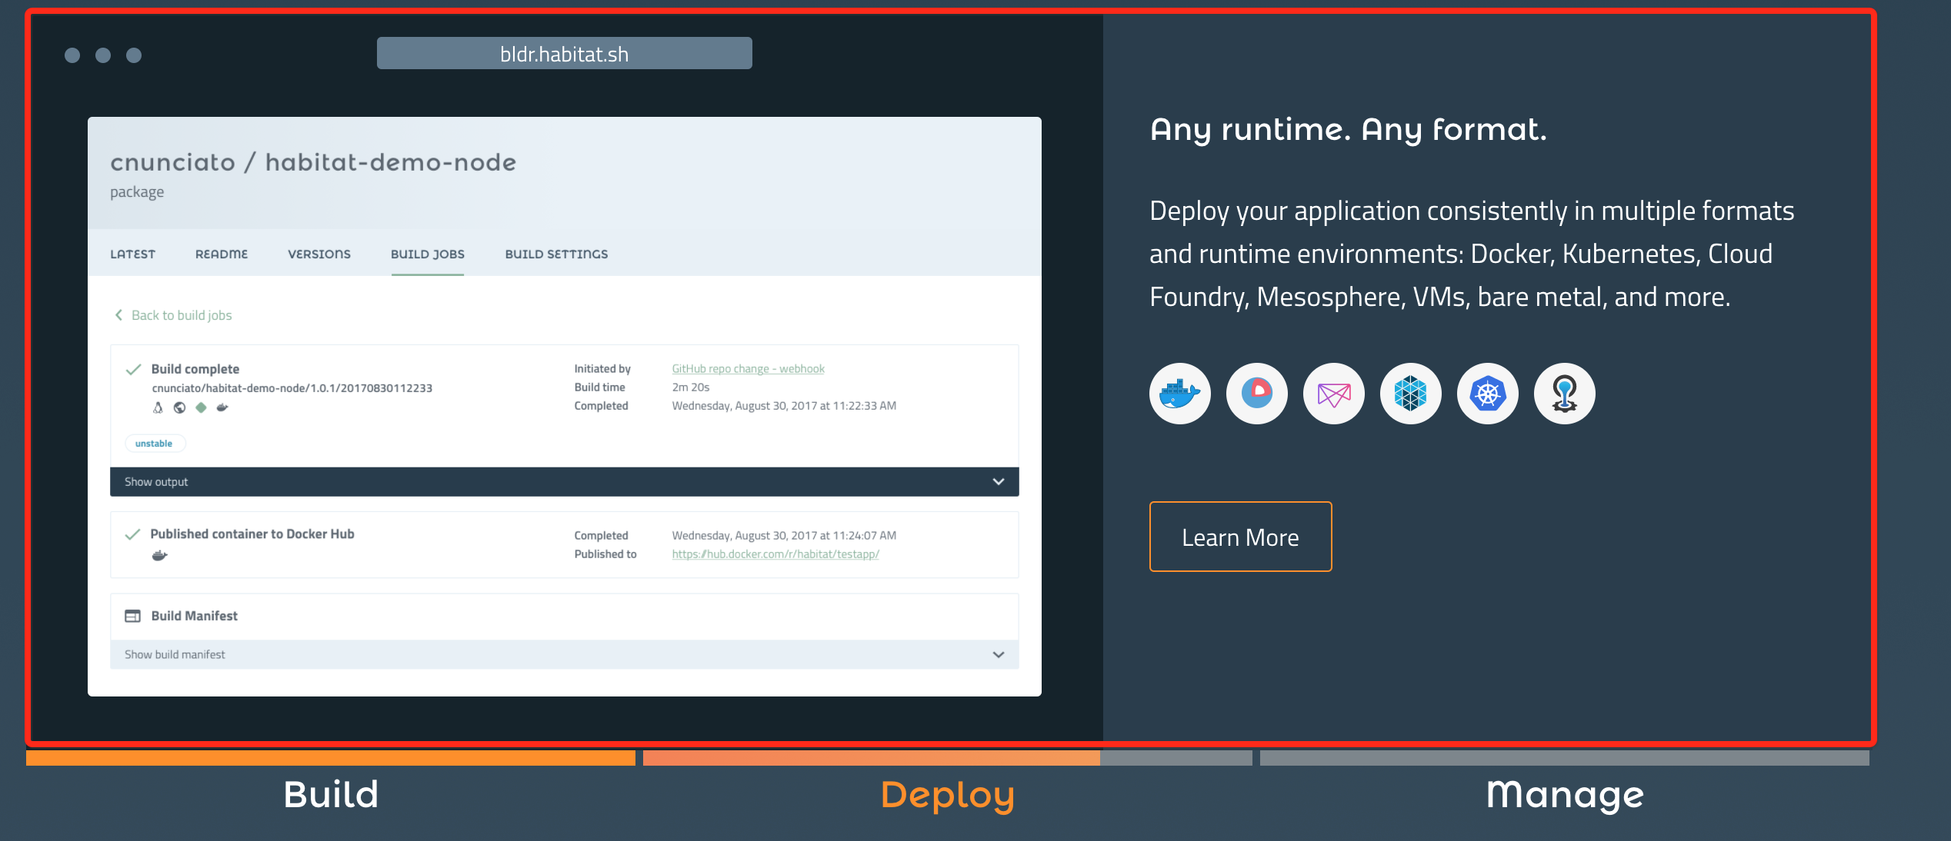The height and width of the screenshot is (841, 1951).
Task: Click the gray Manage progress bar
Action: (1565, 758)
